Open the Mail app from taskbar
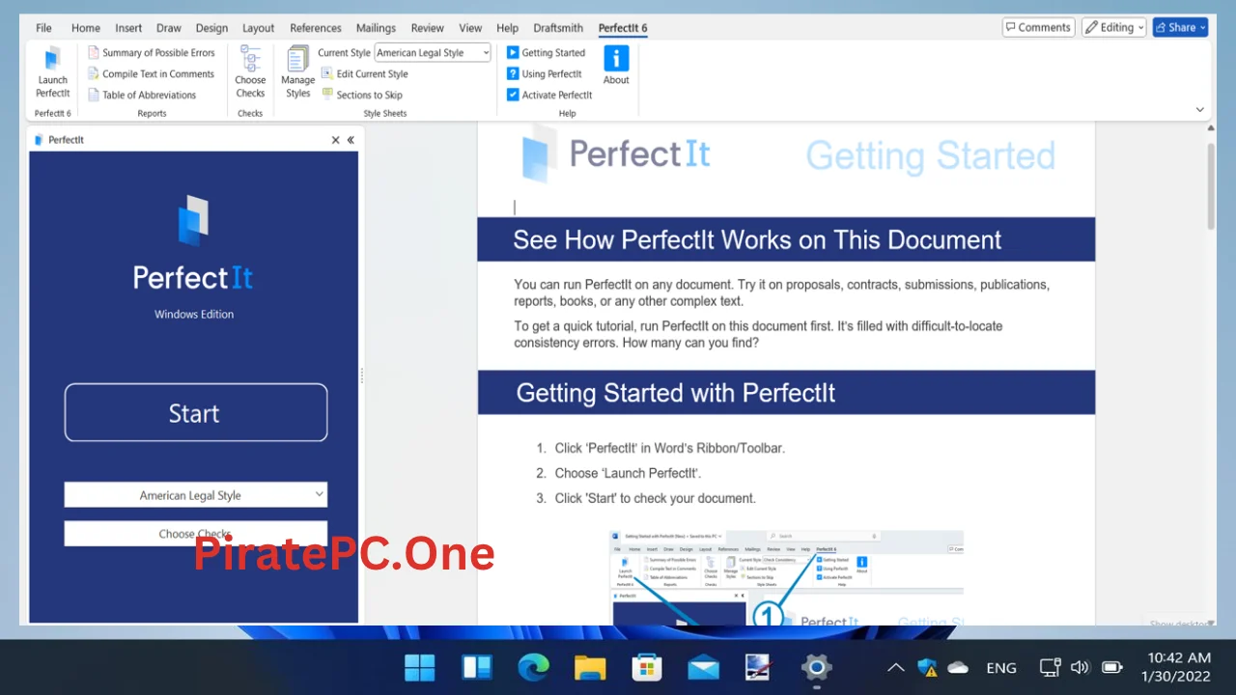This screenshot has height=695, width=1236. coord(703,667)
